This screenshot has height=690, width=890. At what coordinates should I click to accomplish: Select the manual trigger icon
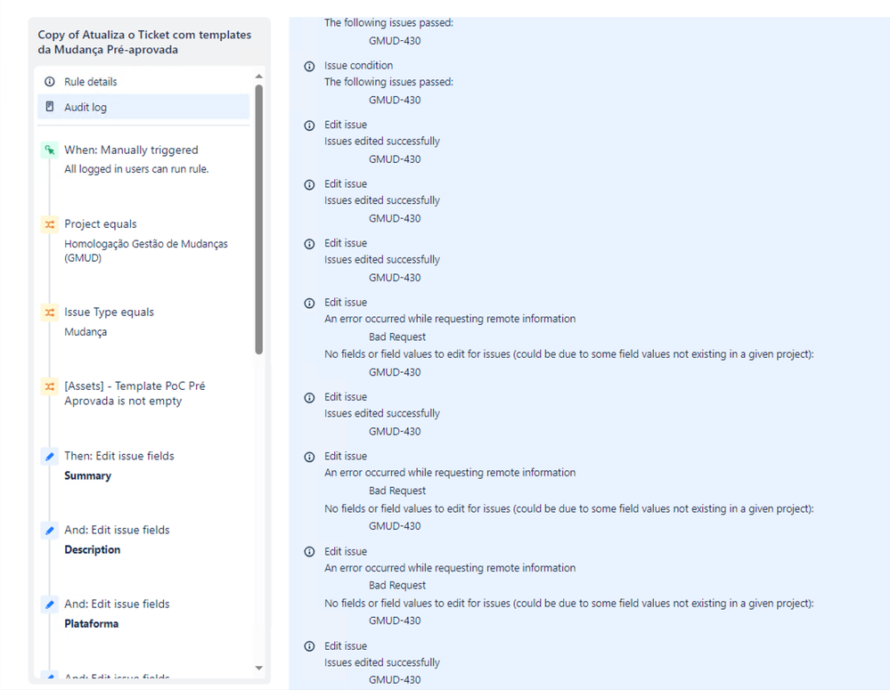click(x=50, y=150)
